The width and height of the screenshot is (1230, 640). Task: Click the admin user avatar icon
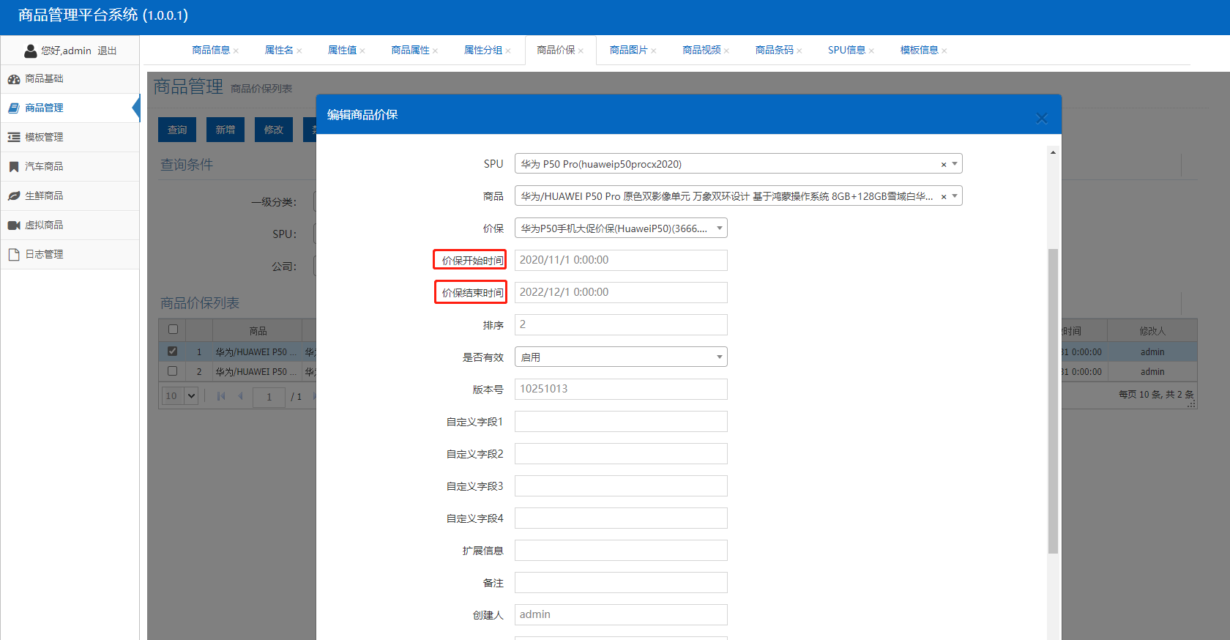pos(31,51)
